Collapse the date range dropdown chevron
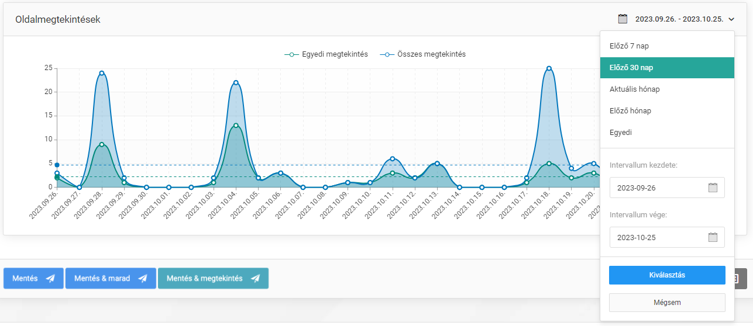 pyautogui.click(x=731, y=19)
